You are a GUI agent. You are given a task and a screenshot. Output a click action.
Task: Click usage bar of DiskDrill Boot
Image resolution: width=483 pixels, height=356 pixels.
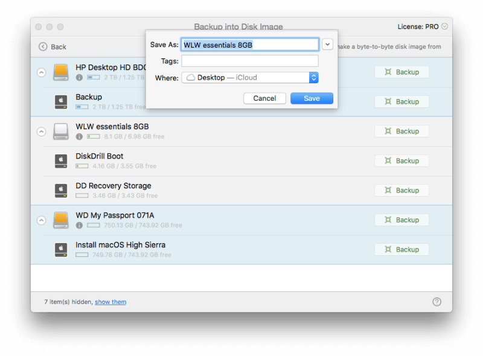tap(82, 166)
